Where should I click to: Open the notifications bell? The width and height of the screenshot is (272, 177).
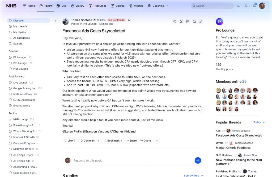pyautogui.click(x=254, y=6)
